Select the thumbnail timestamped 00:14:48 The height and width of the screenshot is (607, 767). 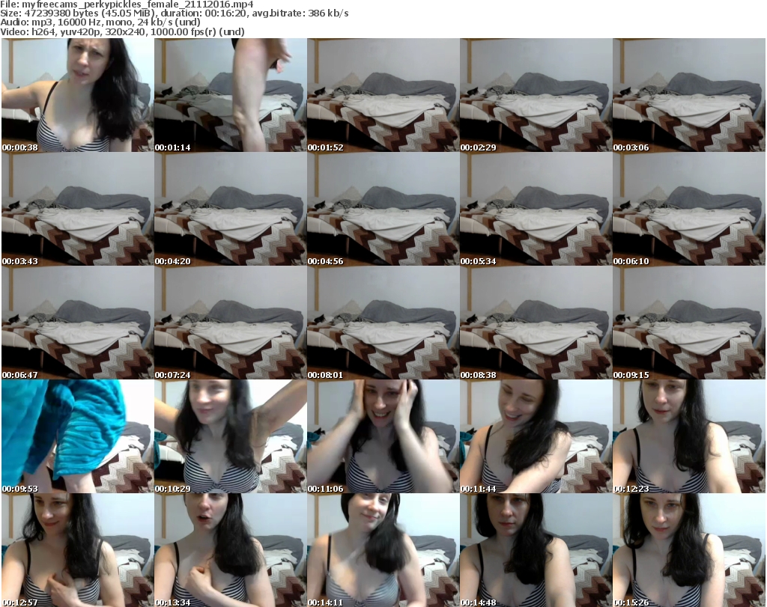point(536,550)
